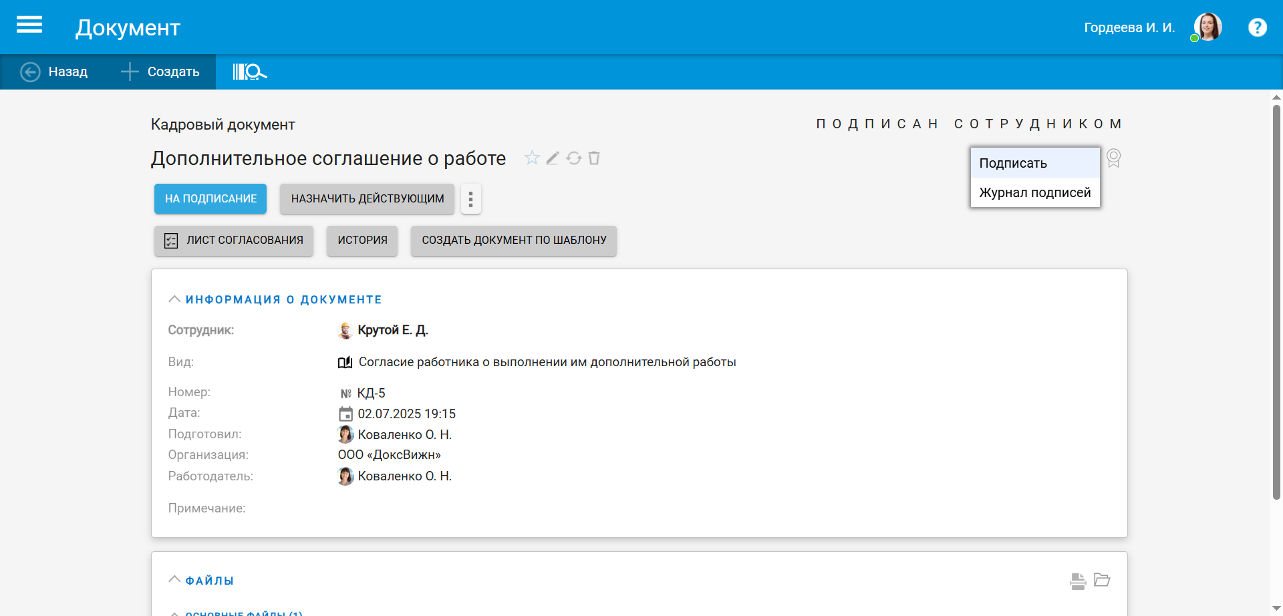This screenshot has width=1283, height=616.
Task: Click the signature ribbon icon
Action: tap(1113, 158)
